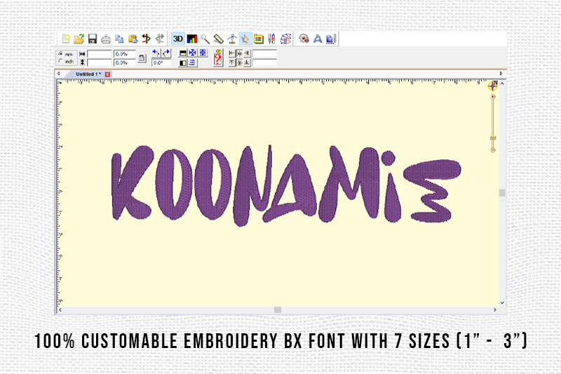Click the design grid pattern icon
This screenshot has height=374, width=561.
pyautogui.click(x=286, y=39)
